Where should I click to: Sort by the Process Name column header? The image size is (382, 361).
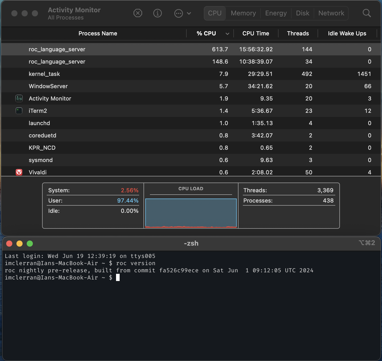tap(98, 33)
